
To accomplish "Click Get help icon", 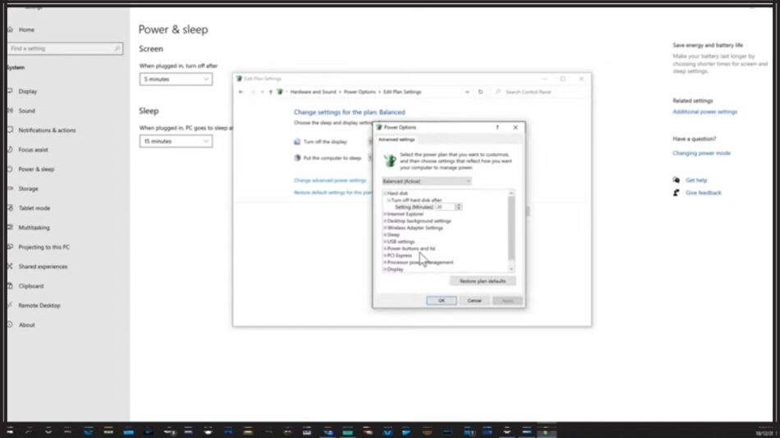I will tap(676, 180).
